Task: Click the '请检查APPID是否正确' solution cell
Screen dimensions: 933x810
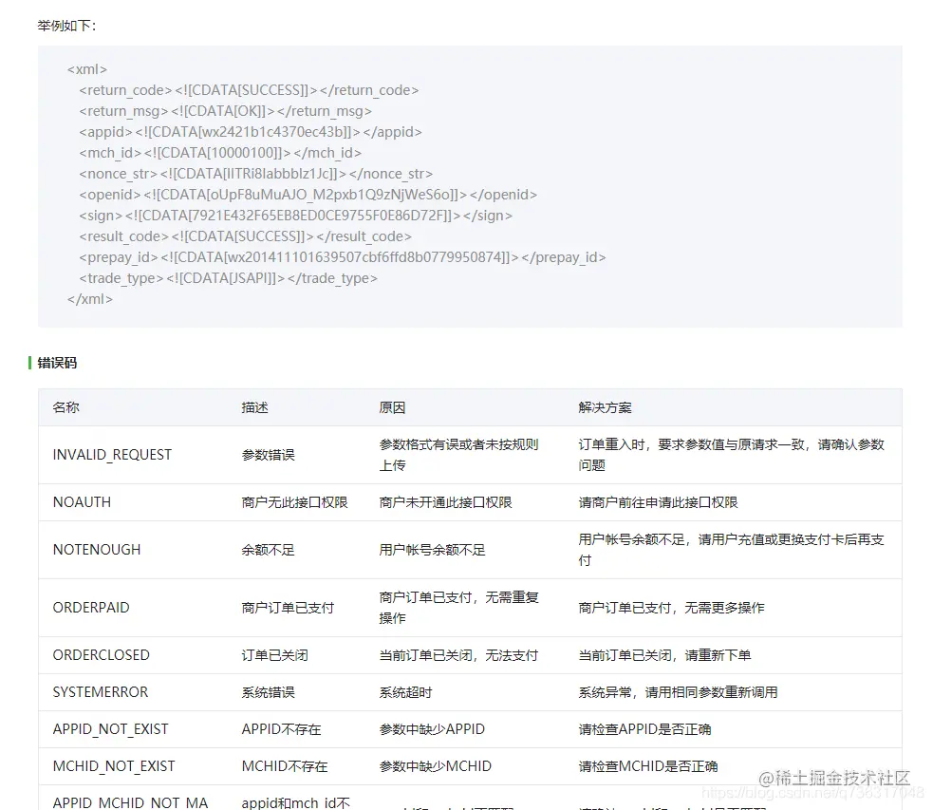Action: coord(644,729)
